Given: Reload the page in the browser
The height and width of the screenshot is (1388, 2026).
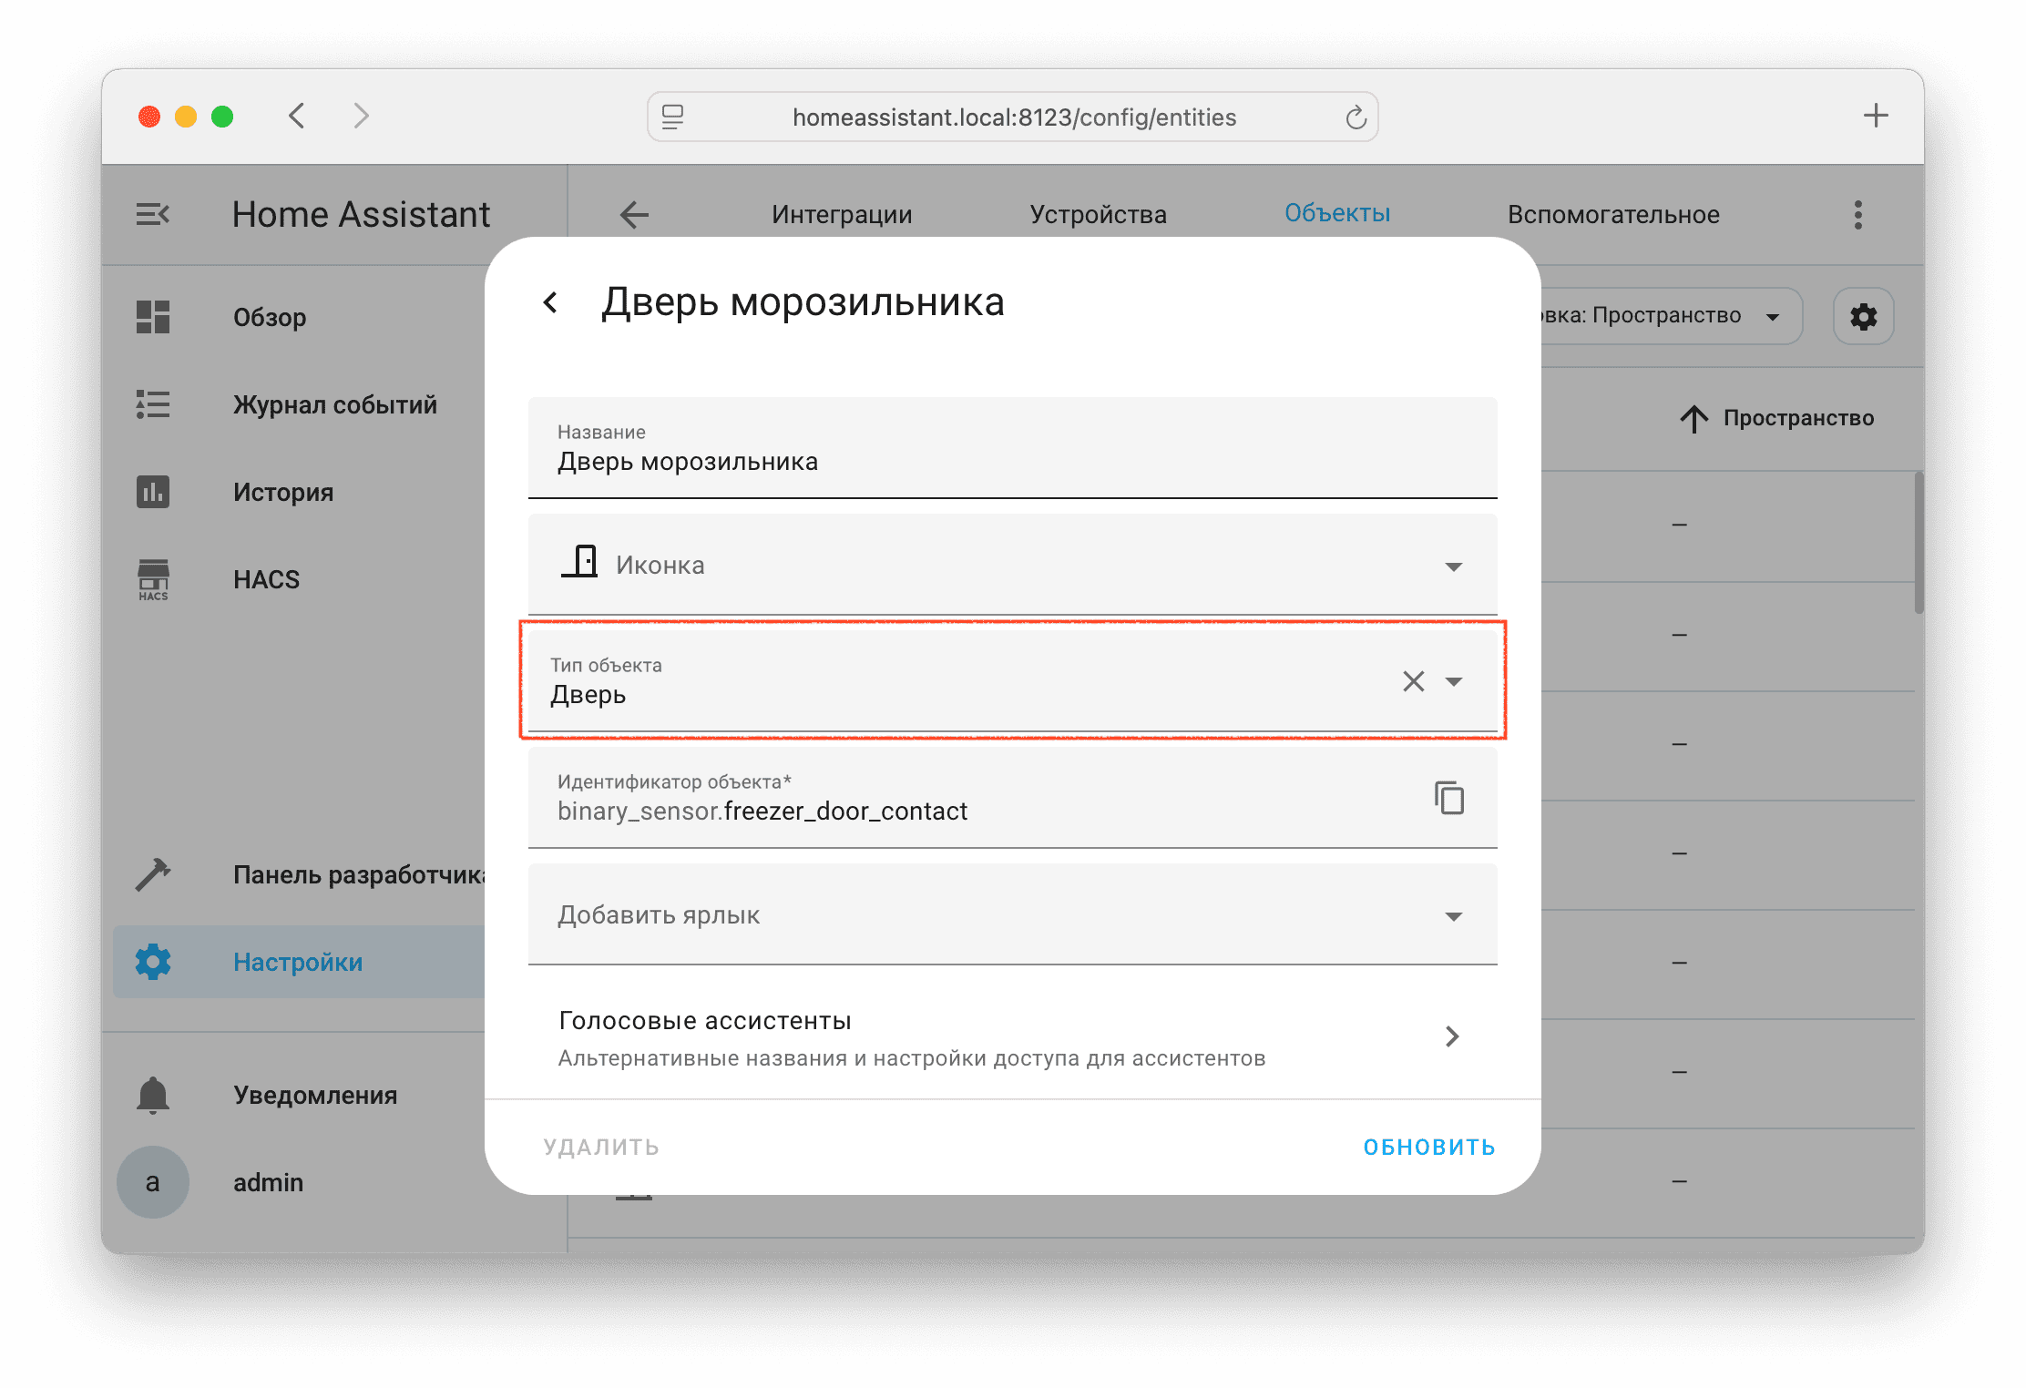Looking at the screenshot, I should tap(1356, 117).
